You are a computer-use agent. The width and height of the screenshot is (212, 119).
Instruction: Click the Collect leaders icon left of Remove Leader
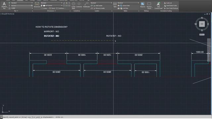coord(92,8)
